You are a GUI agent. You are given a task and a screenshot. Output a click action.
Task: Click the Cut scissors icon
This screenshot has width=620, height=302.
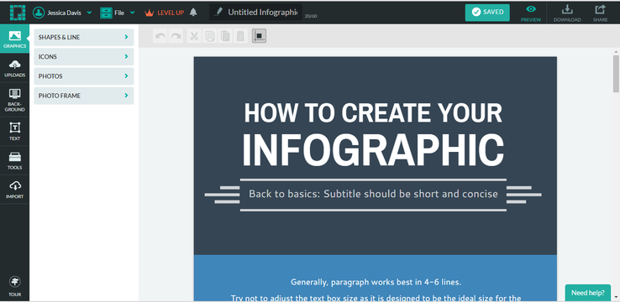[194, 36]
